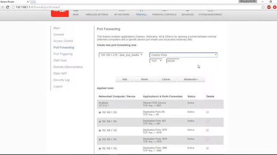
Task: Click the Advanced>> button
Action: 191,79
